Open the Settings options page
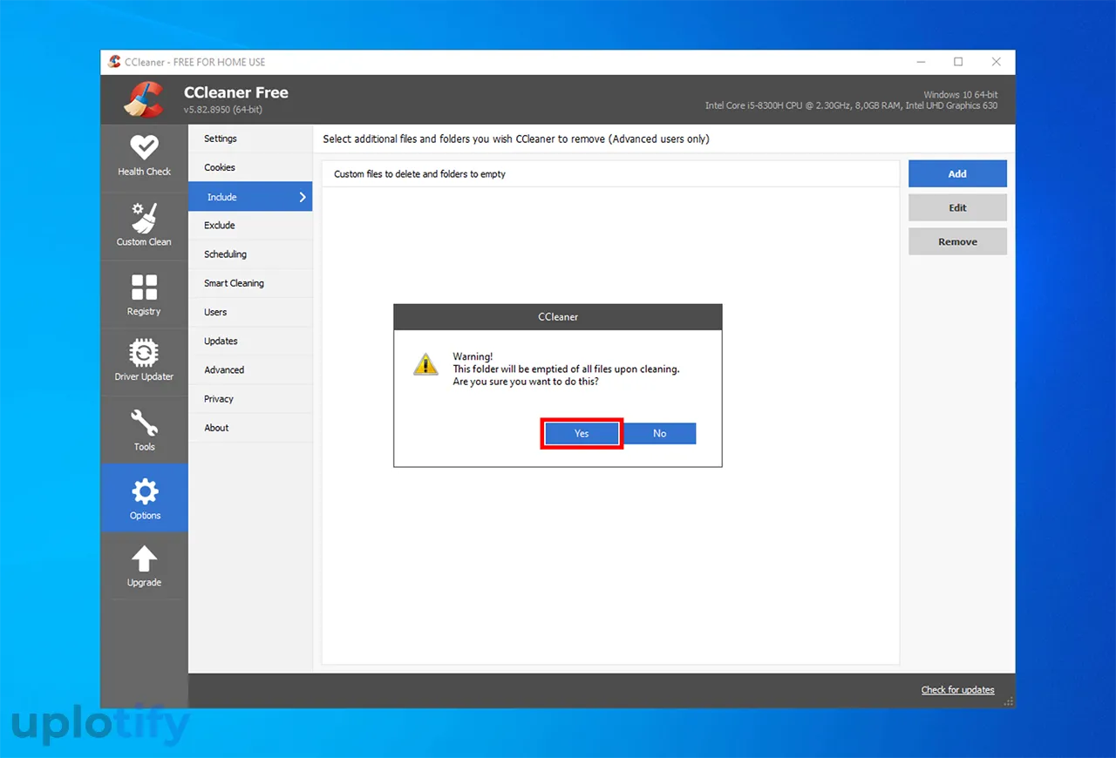Viewport: 1116px width, 758px height. pos(250,139)
